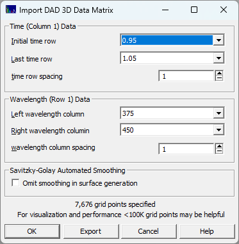Click the wavelength column spacing value field

click(186, 149)
